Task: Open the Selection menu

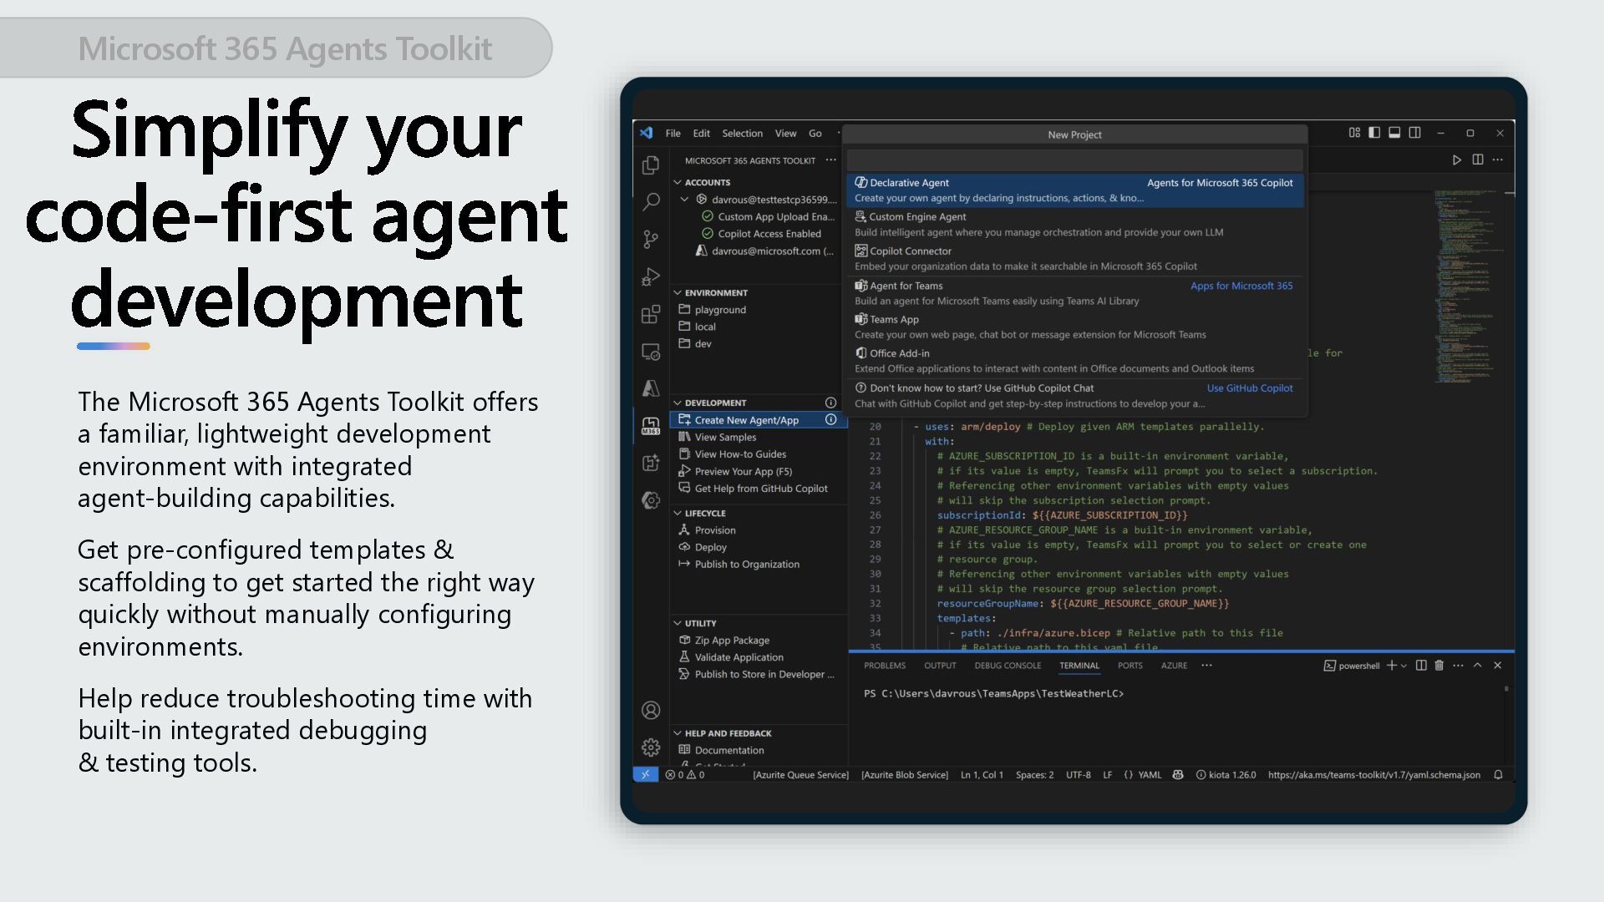Action: [742, 134]
